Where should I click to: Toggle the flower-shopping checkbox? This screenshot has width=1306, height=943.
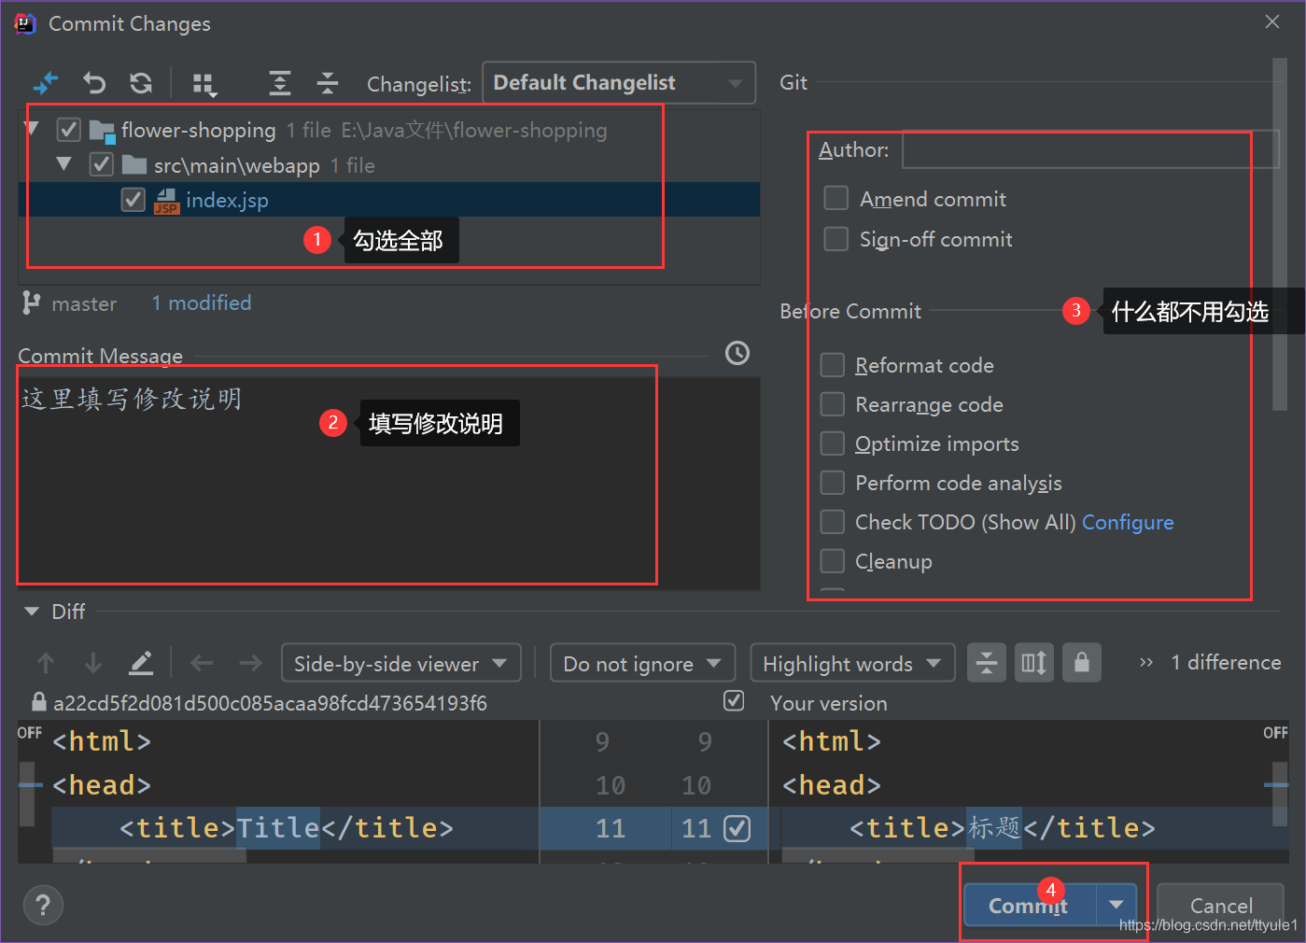(x=69, y=130)
